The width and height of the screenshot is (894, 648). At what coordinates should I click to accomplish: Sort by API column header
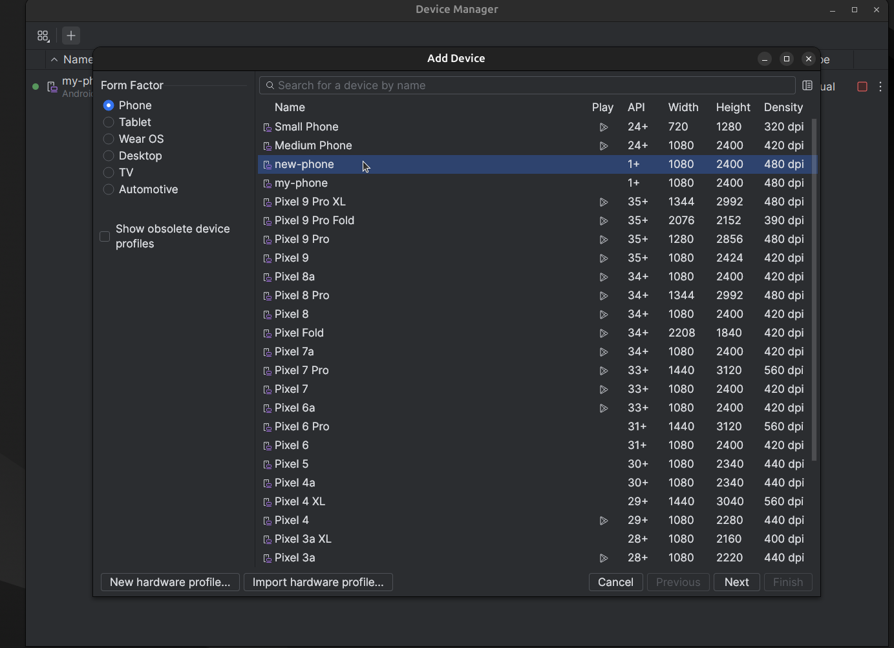(x=636, y=107)
